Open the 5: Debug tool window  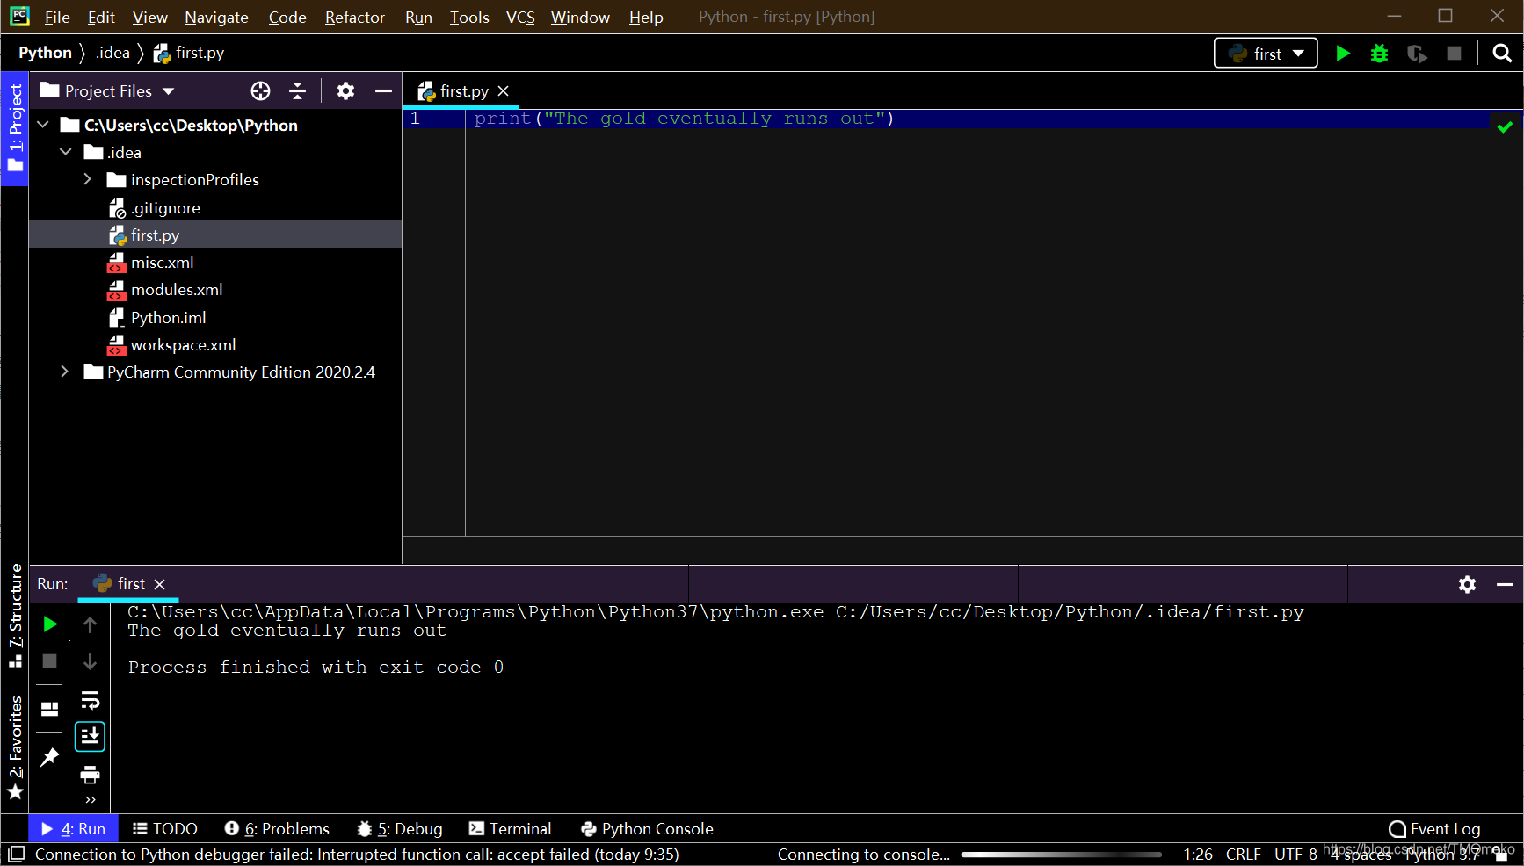(400, 828)
